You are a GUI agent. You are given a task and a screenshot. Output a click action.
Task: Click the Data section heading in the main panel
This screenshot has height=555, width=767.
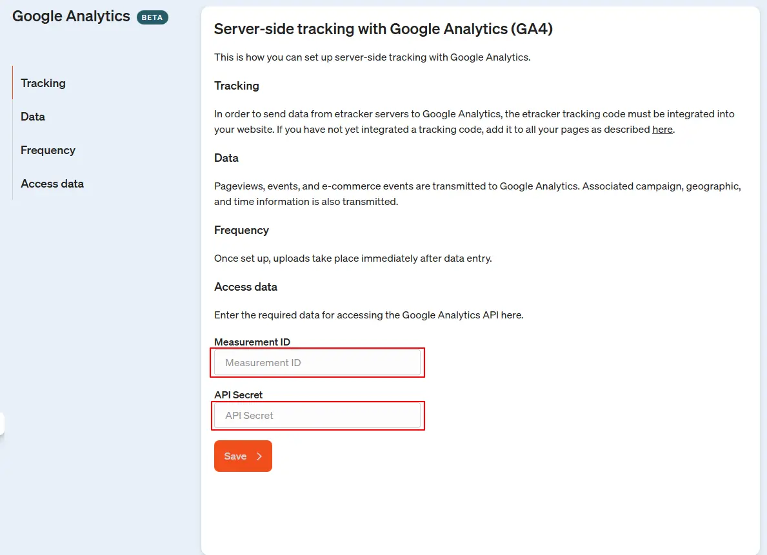[225, 158]
